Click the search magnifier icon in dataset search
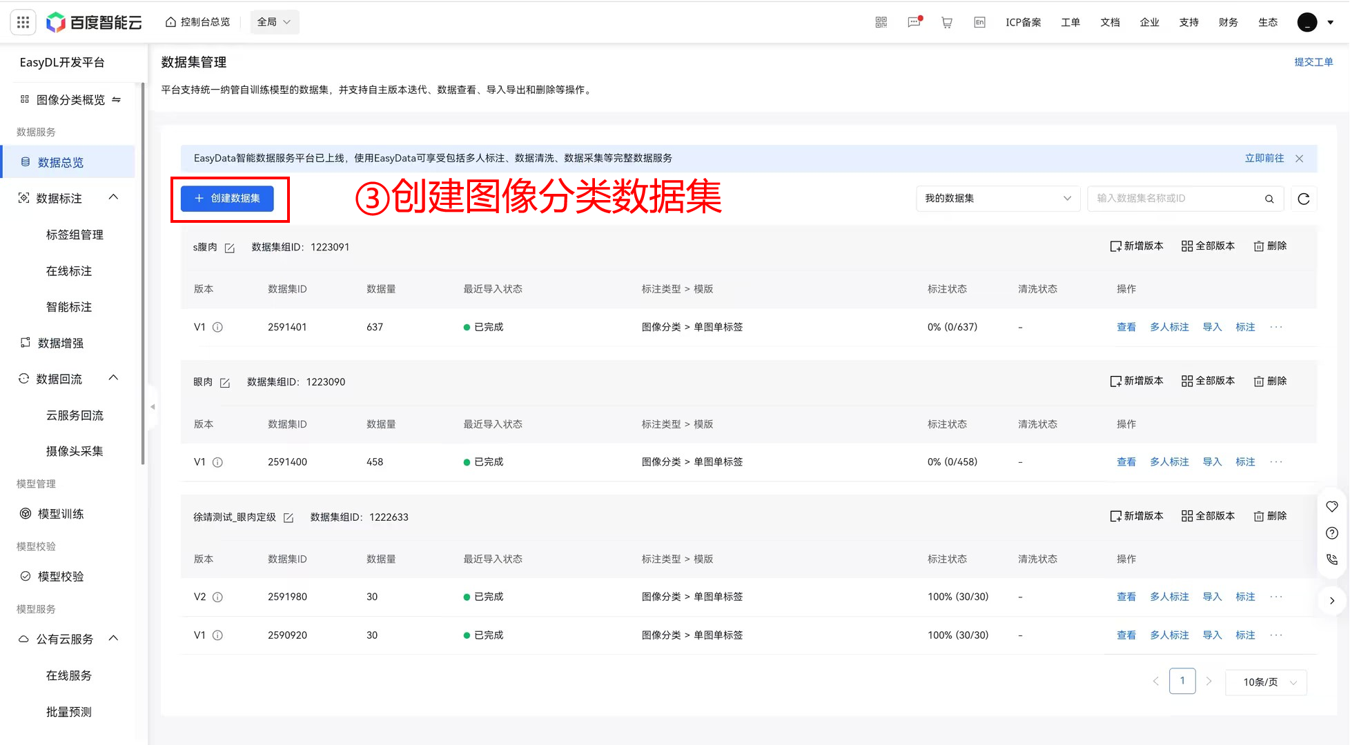This screenshot has height=745, width=1350. [x=1269, y=199]
